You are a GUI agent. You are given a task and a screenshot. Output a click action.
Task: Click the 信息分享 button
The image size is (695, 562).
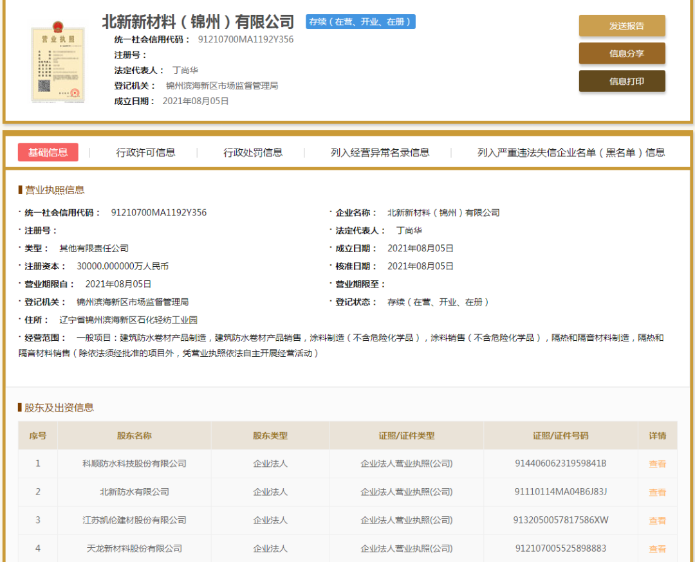point(622,53)
